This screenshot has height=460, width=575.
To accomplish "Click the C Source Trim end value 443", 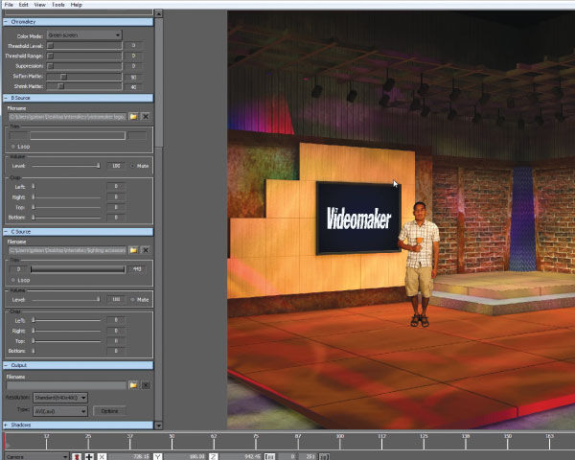I will pos(137,269).
